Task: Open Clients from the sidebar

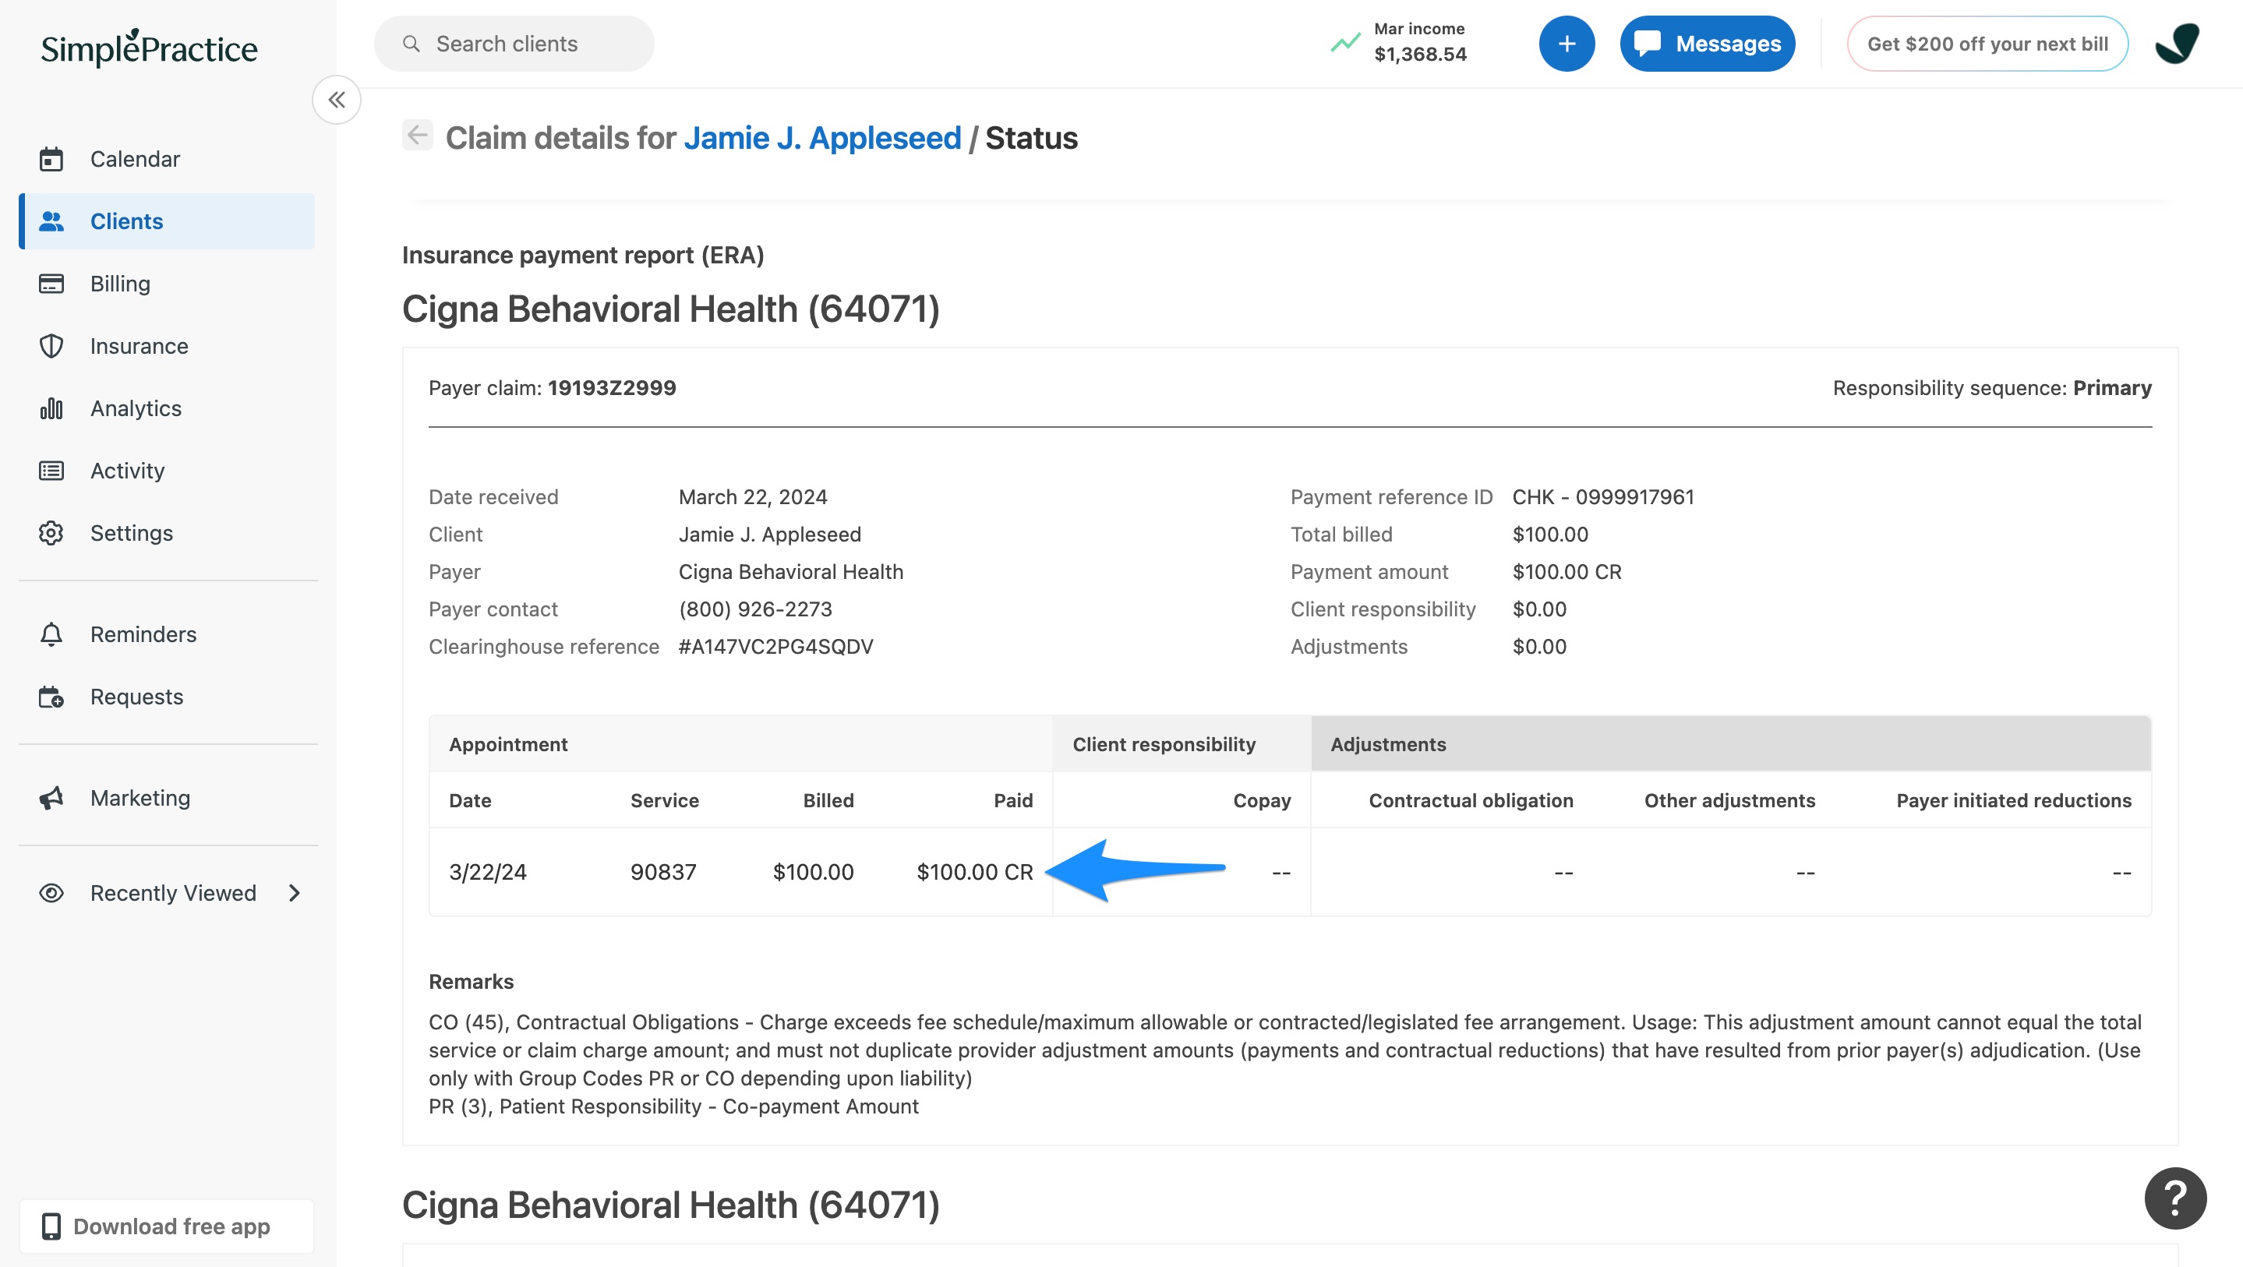Action: tap(168, 221)
